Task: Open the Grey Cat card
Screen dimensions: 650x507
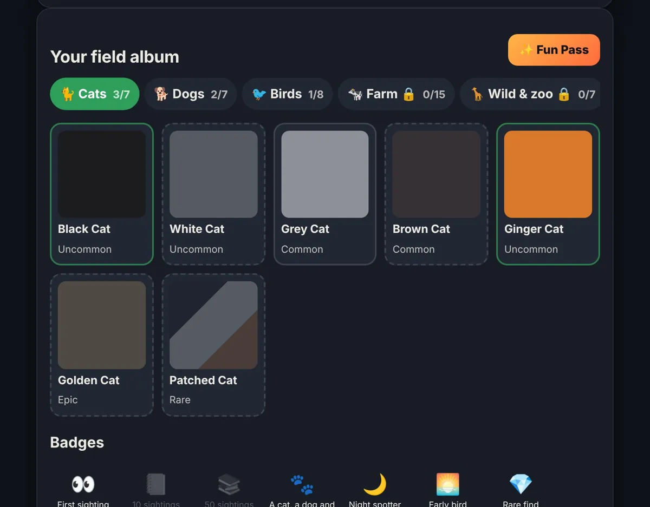Action: pyautogui.click(x=325, y=194)
